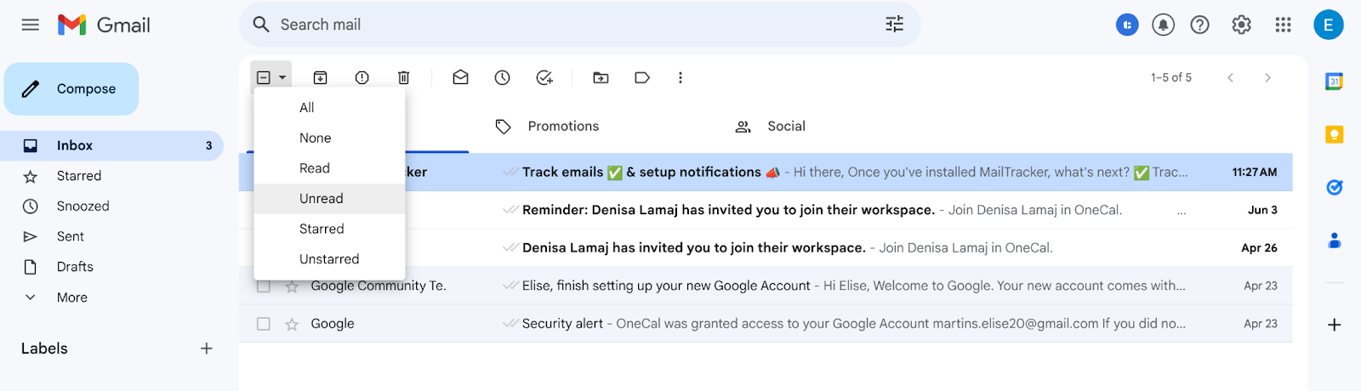Show advanced search options slider icon

coord(894,25)
